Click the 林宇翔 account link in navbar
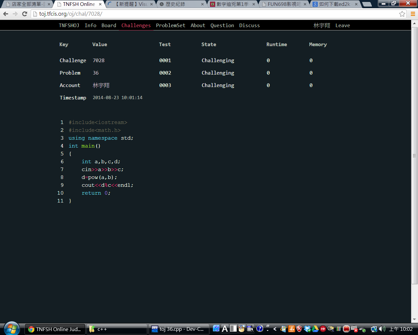 [x=322, y=26]
